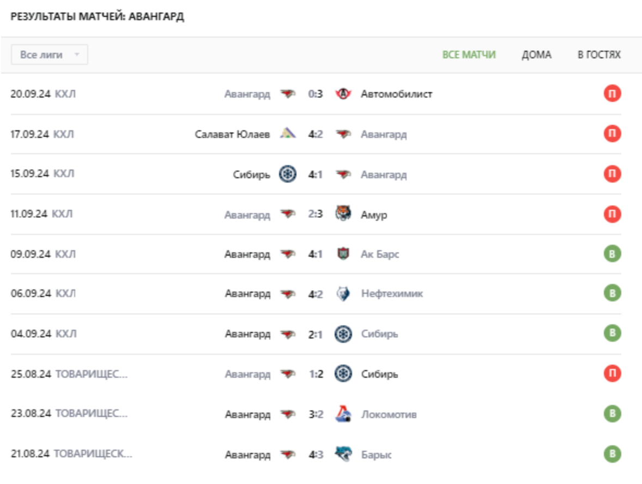The image size is (642, 484).
Task: Click the КХЛ league label for 11.09.24
Action: pyautogui.click(x=62, y=215)
